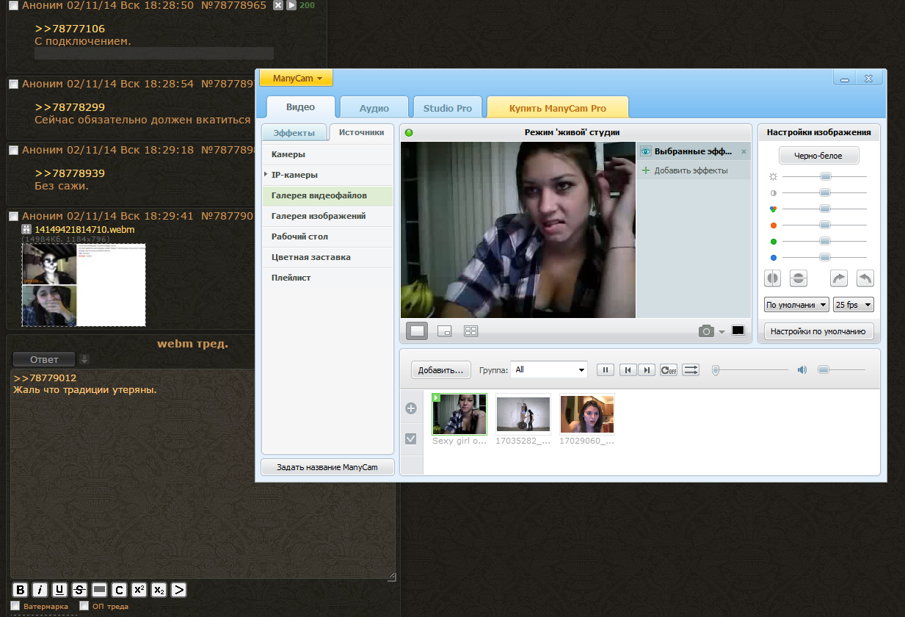The width and height of the screenshot is (905, 617).
Task: Click the brightness slider handle
Action: pyautogui.click(x=825, y=176)
